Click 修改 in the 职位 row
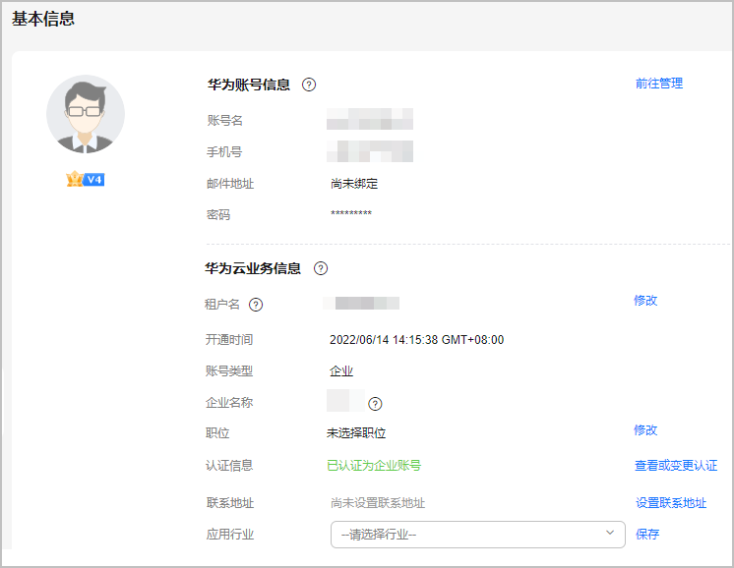 click(x=645, y=430)
